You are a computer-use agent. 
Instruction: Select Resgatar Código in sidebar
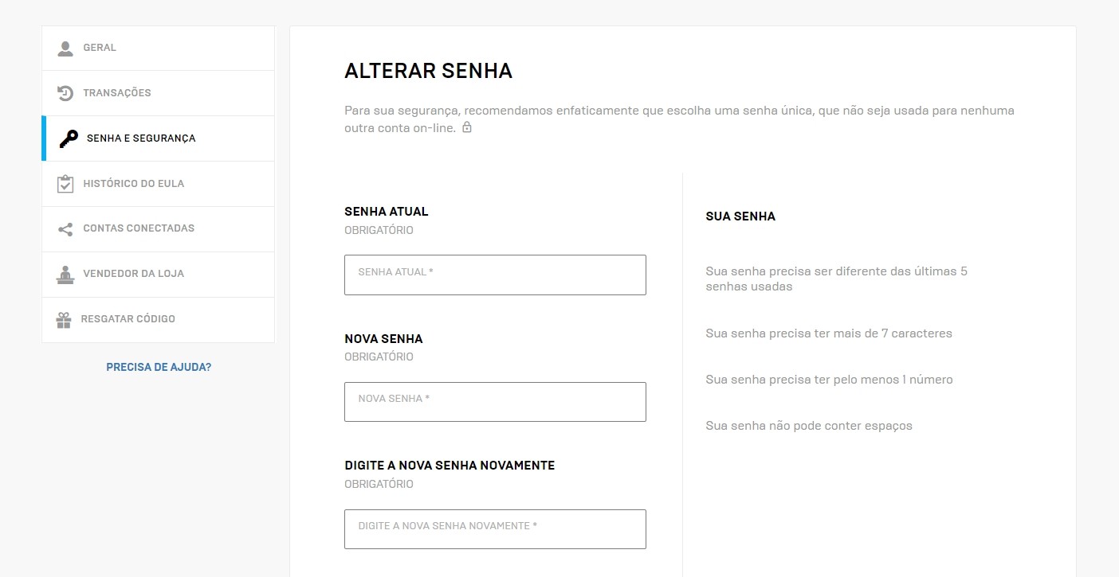[x=128, y=319]
